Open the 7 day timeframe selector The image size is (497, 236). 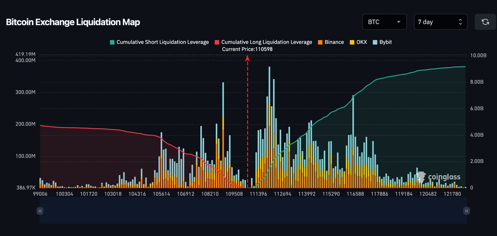440,22
